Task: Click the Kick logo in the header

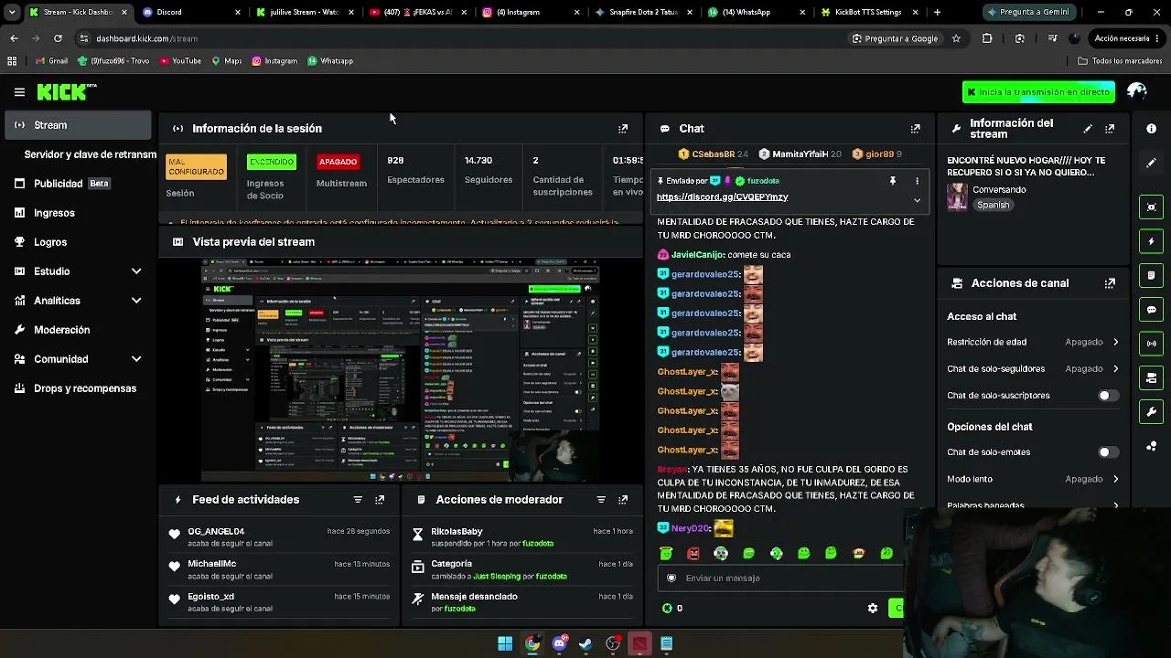Action: point(66,91)
